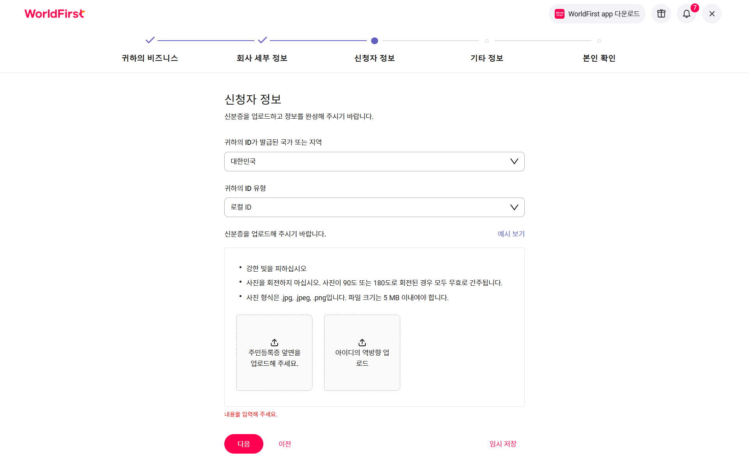749x470 pixels.
Task: Go to the 기타 정보 step label
Action: coord(487,58)
